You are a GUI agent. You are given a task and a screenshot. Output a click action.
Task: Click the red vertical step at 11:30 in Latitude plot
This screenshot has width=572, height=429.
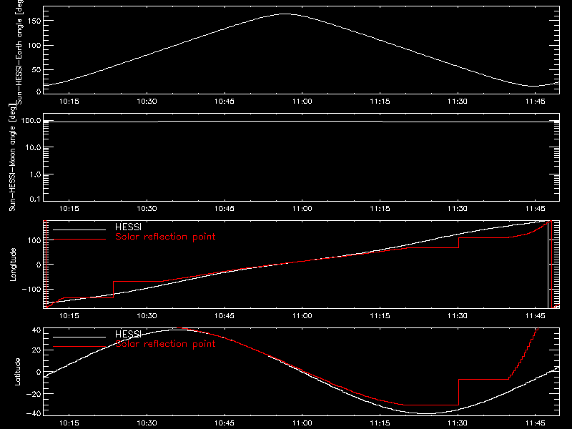[458, 392]
